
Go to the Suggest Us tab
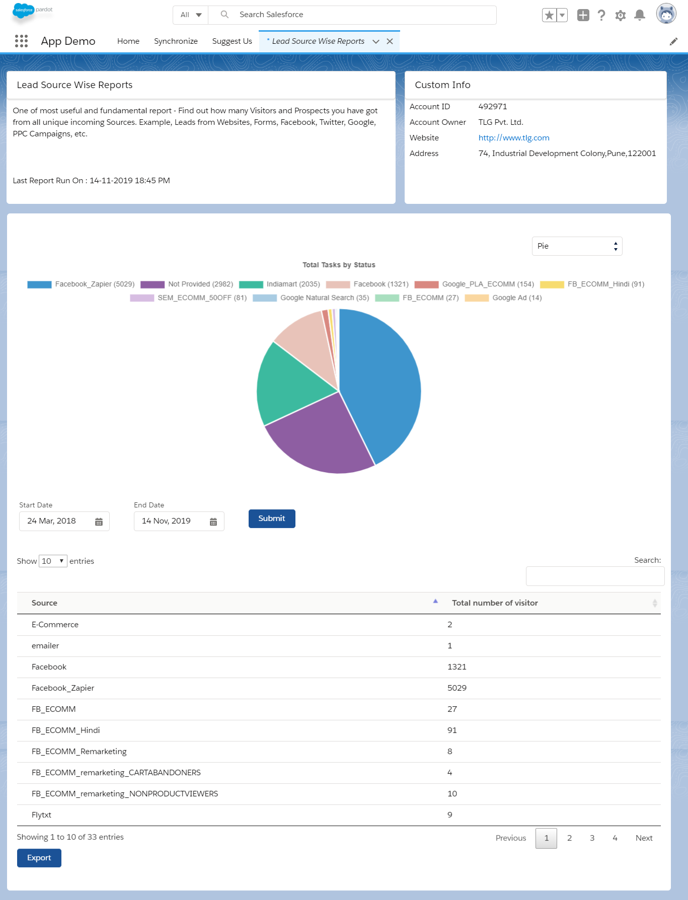[232, 41]
